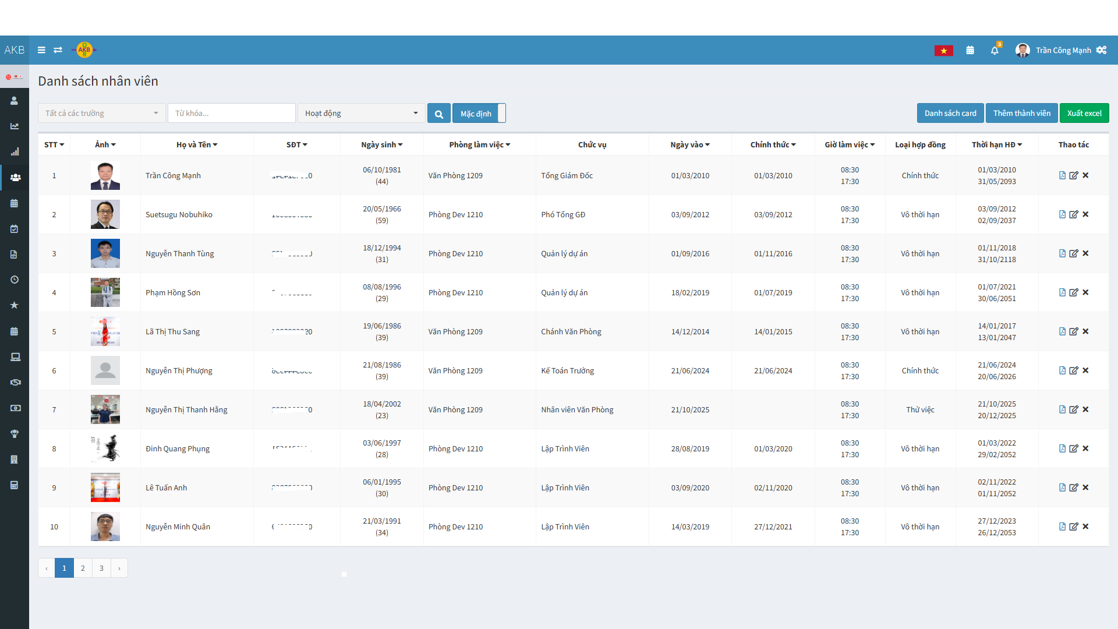
Task: Open the 'Hoạt động' status dropdown
Action: [361, 113]
